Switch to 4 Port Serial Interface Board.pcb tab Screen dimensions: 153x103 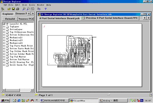59,18
